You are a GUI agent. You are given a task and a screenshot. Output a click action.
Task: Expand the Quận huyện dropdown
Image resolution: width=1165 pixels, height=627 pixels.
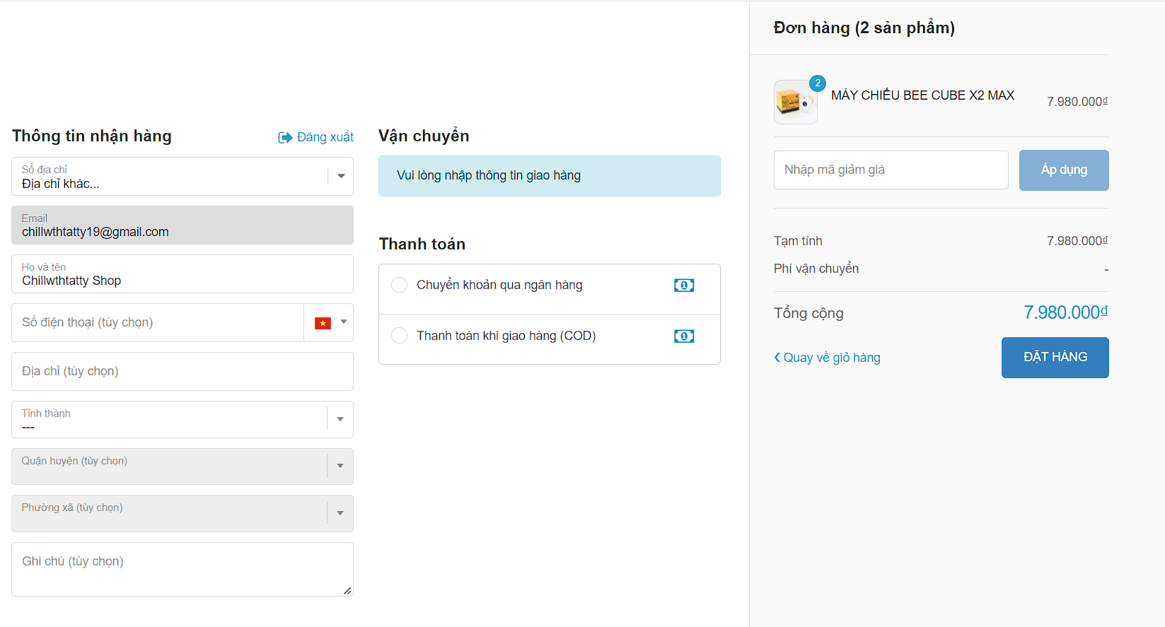(x=340, y=466)
